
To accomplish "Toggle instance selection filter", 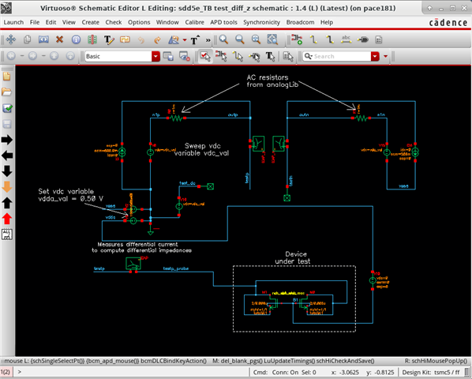I will pos(222,56).
